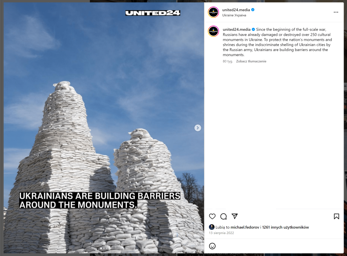This screenshot has width=347, height=256.
Task: Save the post with the bookmark icon
Action: (336, 216)
